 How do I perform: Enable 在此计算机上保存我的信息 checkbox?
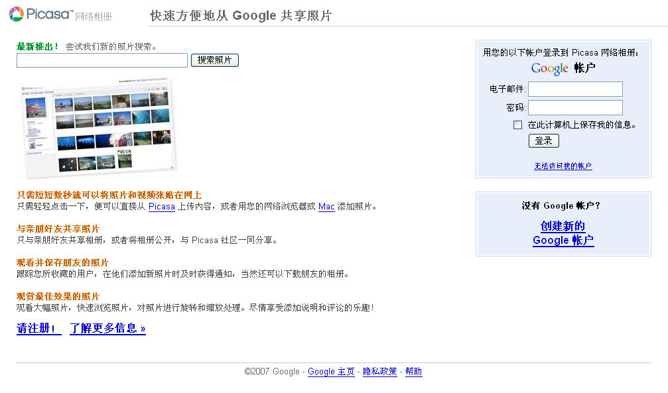pyautogui.click(x=517, y=125)
